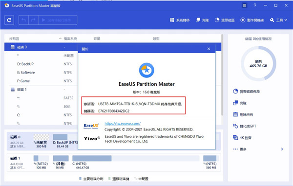Click the help question mark icon

[255, 5]
